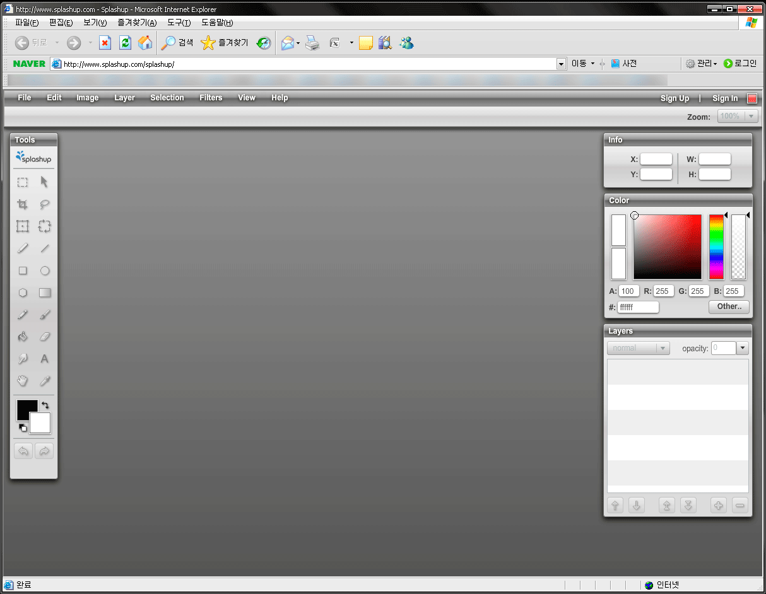Viewport: 766px width, 594px height.
Task: Select the Eyedropper tool
Action: tap(44, 381)
